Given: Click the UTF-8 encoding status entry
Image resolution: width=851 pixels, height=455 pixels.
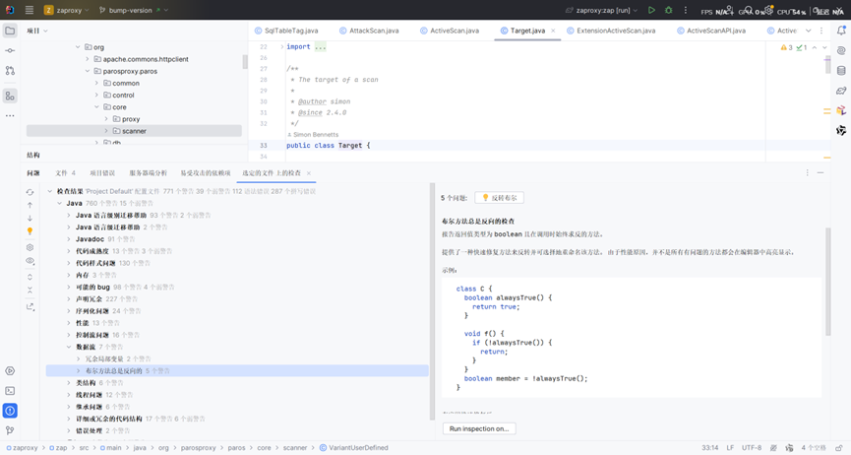Looking at the screenshot, I should (x=752, y=448).
